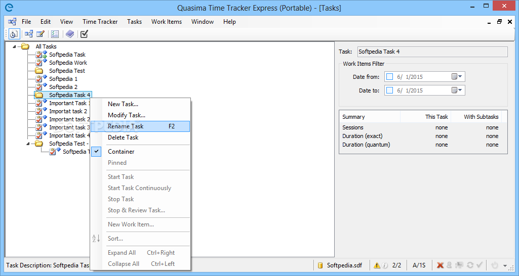
Task: Click the task icon beside Important task 3
Action: 41,127
